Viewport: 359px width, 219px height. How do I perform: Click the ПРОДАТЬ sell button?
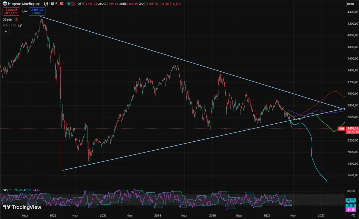click(11, 11)
